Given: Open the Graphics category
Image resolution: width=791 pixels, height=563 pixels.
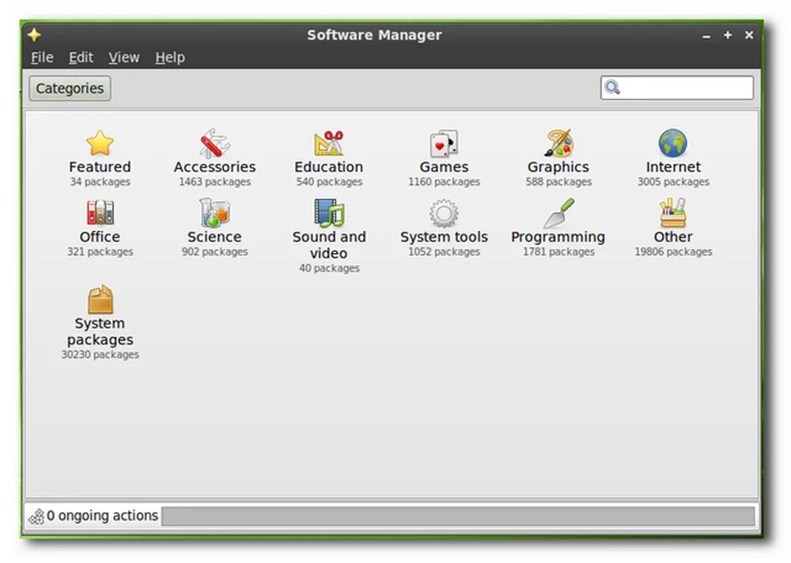Looking at the screenshot, I should (x=558, y=154).
